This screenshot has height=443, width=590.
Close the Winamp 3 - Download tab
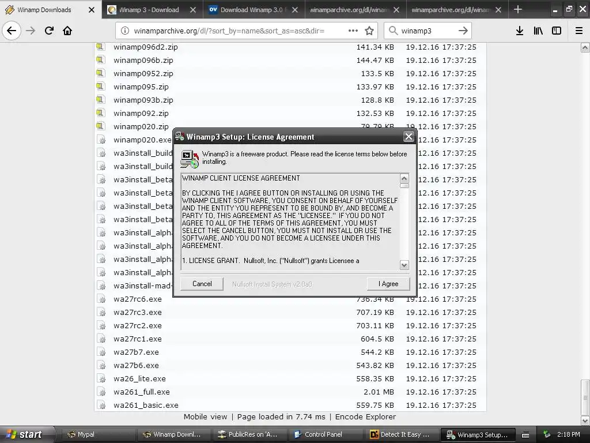point(193,10)
